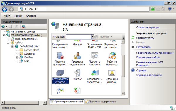Viewport: 176px width, 111px height.
Task: Click Перезапустить server action
Action: point(145,38)
